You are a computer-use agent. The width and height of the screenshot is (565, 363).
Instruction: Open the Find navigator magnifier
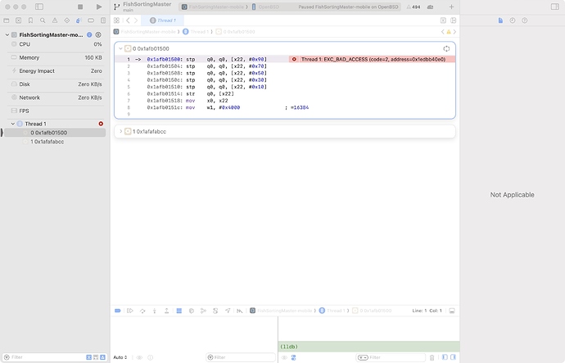pyautogui.click(x=43, y=20)
